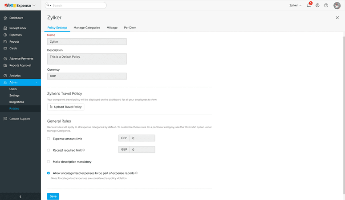Click the Advance Payments icon
The width and height of the screenshot is (345, 200).
5,59
